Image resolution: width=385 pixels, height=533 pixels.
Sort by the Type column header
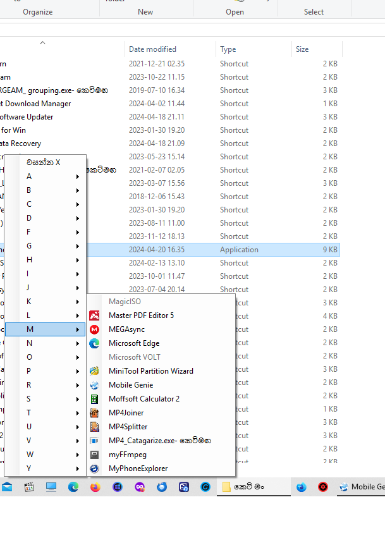pyautogui.click(x=254, y=49)
